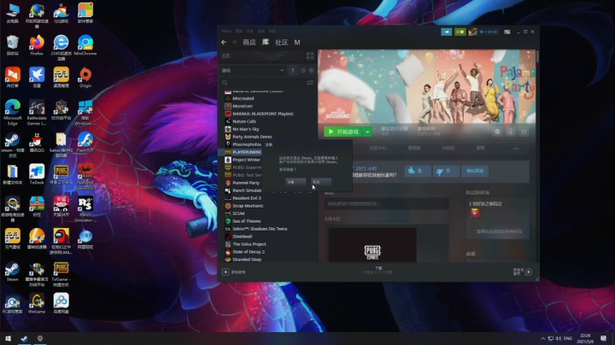Screen dimensions: 615x345
Task: Open the account name dropdown in title bar
Action: [489, 32]
